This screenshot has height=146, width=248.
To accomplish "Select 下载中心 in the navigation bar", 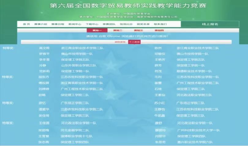I will (92, 24).
